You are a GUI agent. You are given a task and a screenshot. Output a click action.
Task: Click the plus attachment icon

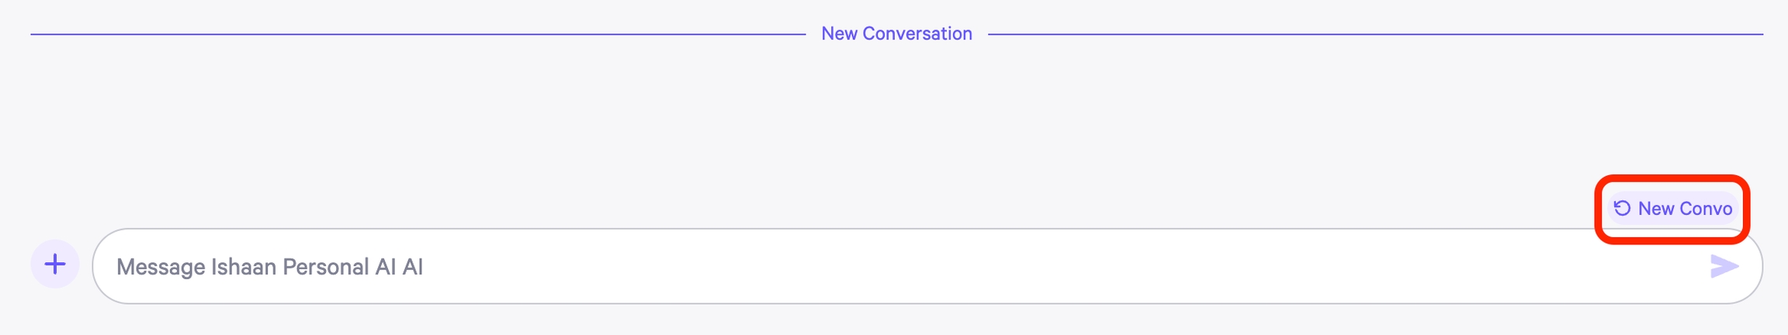click(54, 264)
